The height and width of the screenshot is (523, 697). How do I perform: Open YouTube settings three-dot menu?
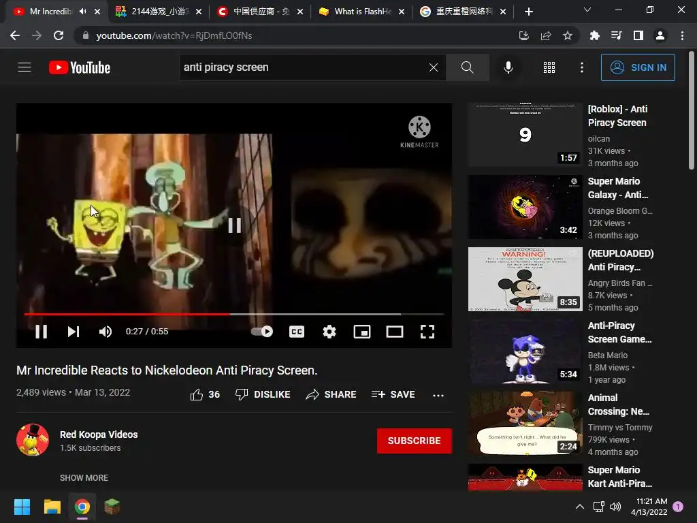pyautogui.click(x=582, y=67)
